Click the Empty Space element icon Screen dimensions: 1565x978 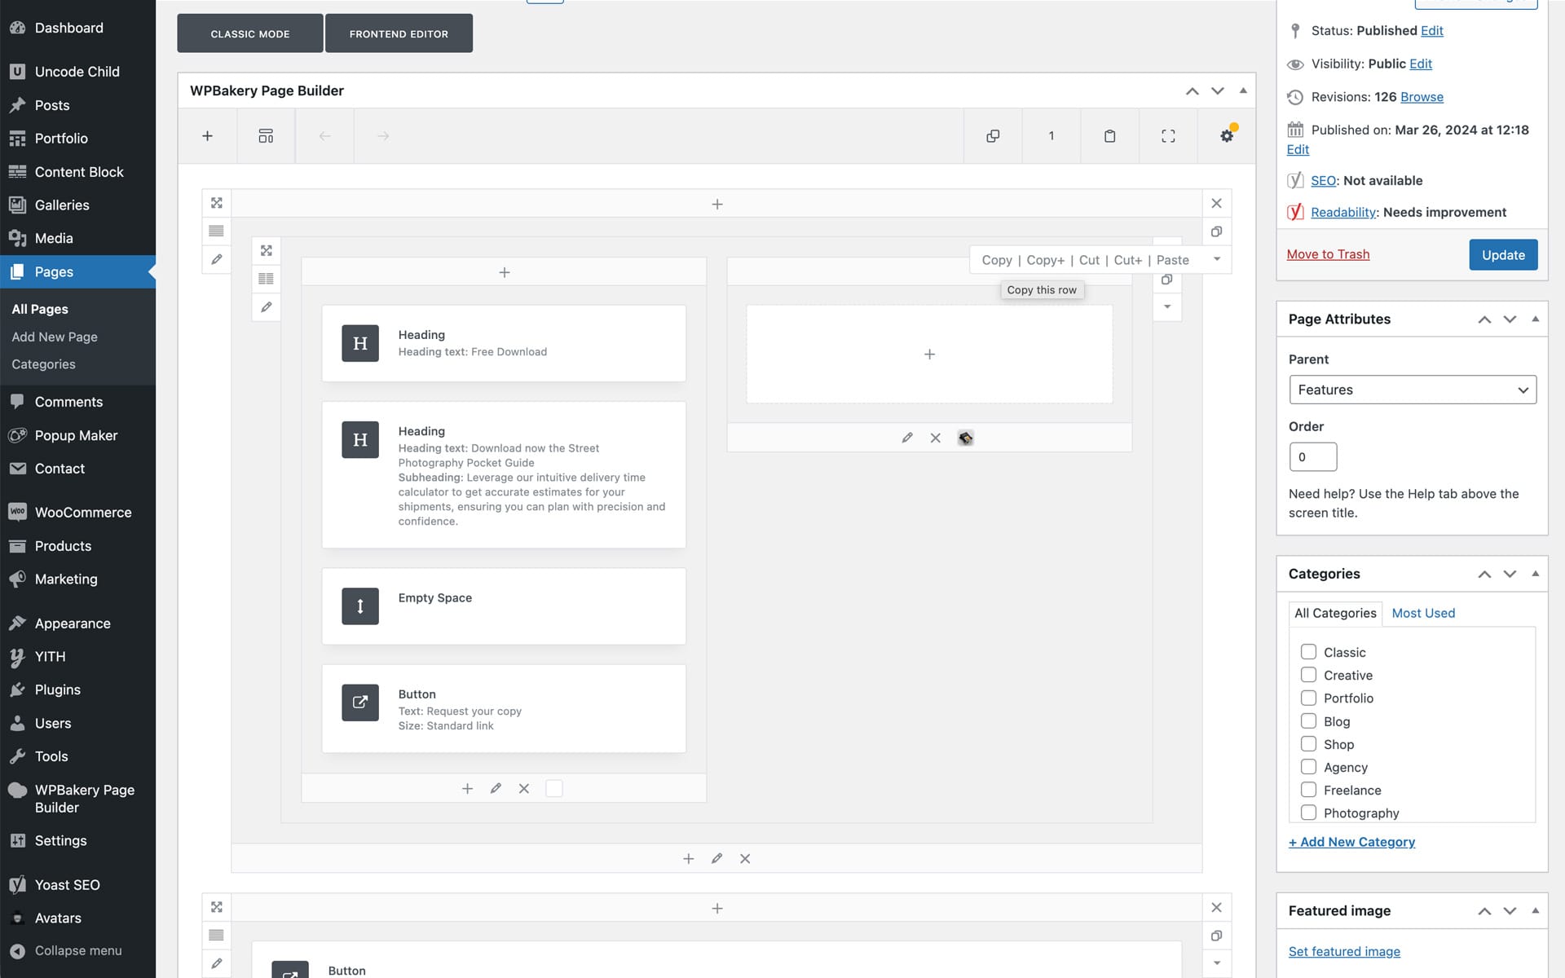click(x=360, y=606)
